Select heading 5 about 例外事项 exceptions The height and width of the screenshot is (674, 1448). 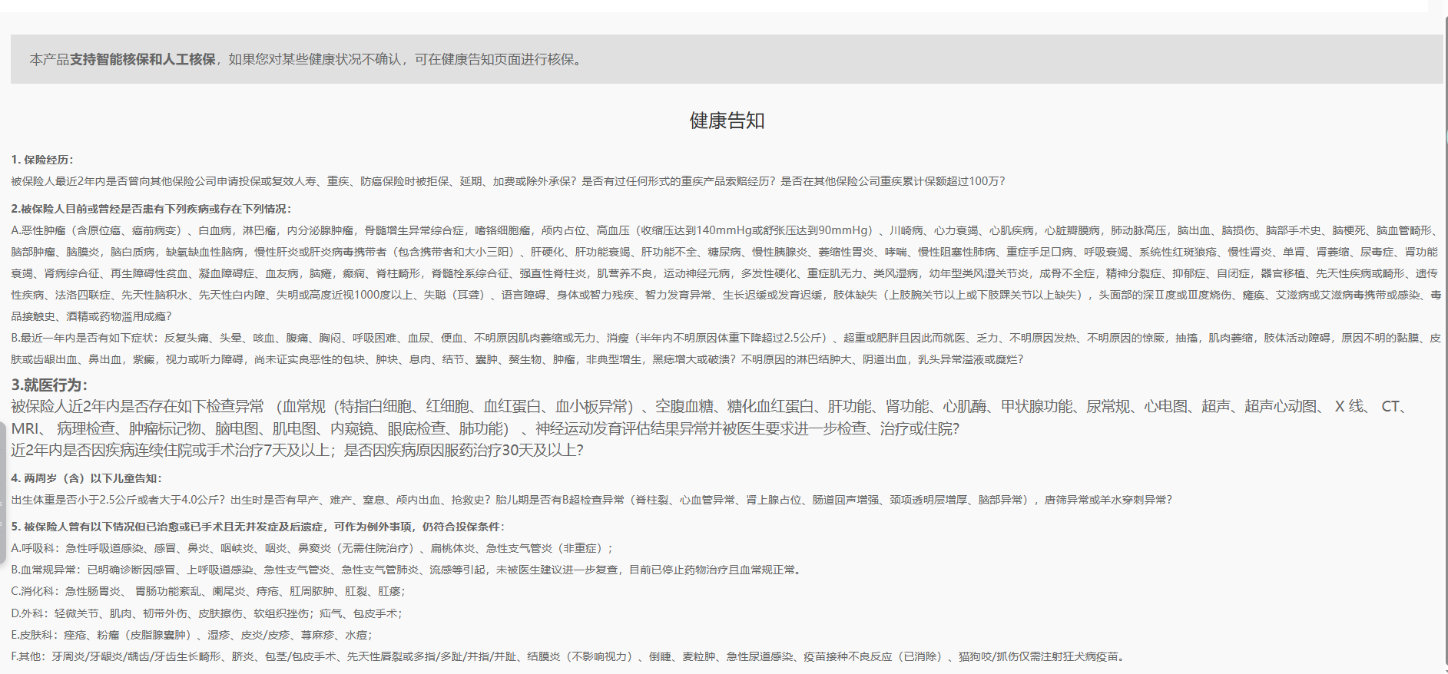pyautogui.click(x=257, y=527)
